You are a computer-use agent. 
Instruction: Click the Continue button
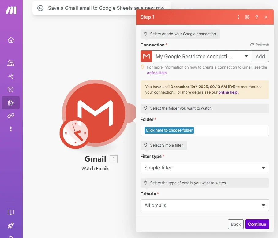tap(257, 224)
